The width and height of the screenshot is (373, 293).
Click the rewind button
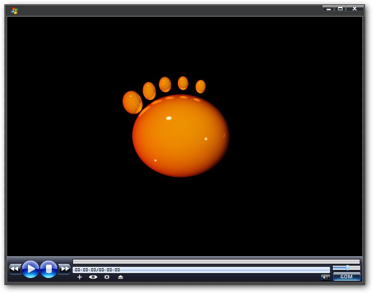15,269
